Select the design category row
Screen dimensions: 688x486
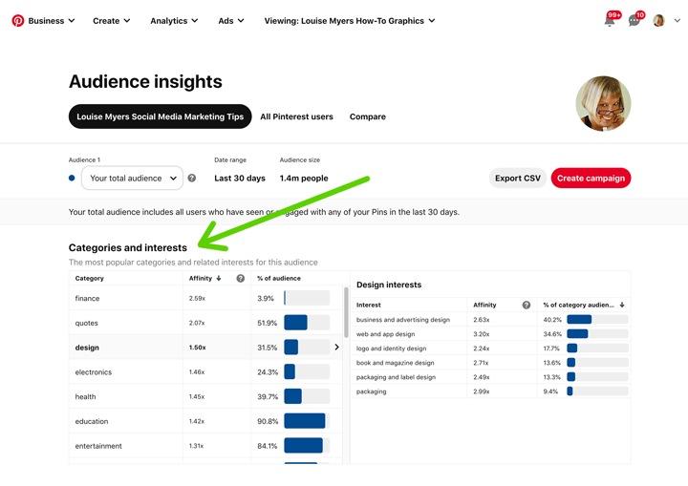coord(205,348)
